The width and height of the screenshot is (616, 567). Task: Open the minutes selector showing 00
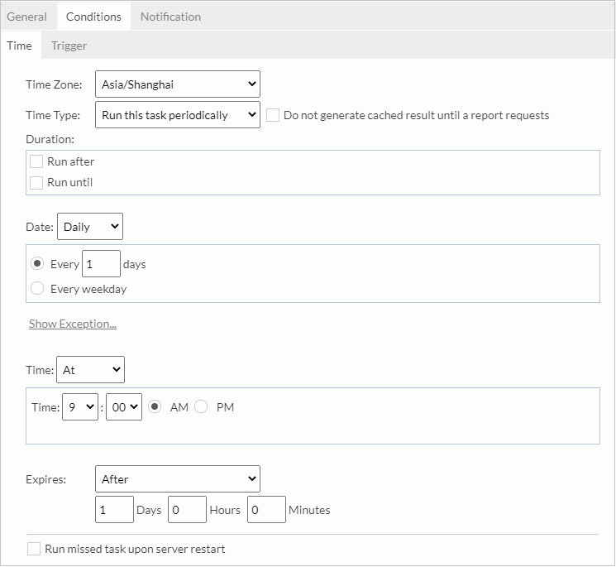point(124,407)
